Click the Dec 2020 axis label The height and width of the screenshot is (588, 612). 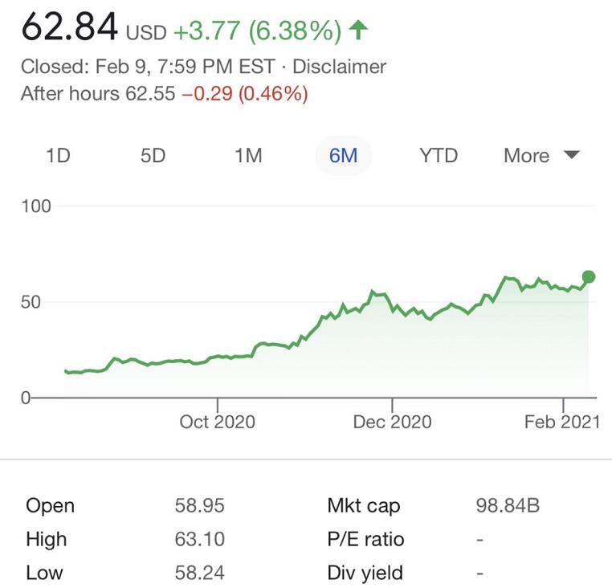coord(392,422)
